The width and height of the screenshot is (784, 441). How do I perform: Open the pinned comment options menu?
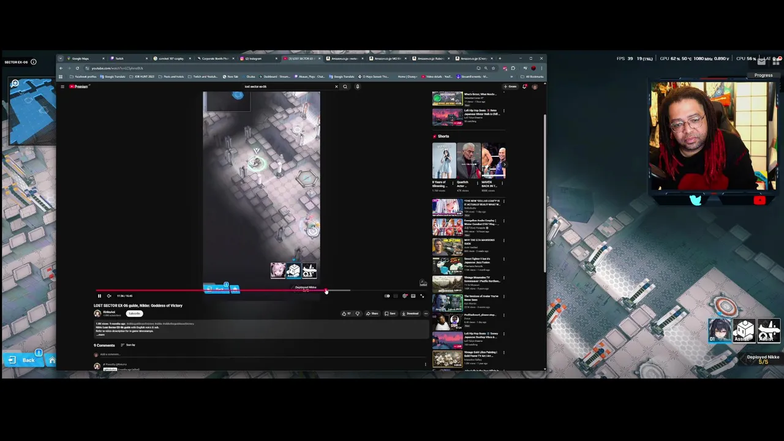click(426, 364)
